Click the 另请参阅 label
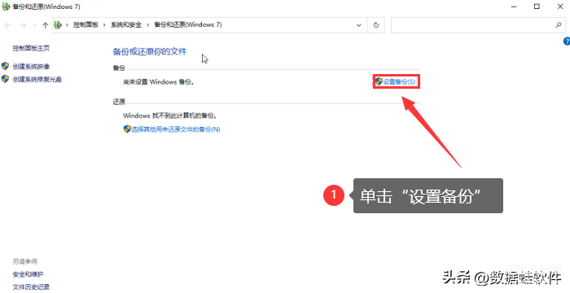Image resolution: width=570 pixels, height=293 pixels. coord(25,261)
